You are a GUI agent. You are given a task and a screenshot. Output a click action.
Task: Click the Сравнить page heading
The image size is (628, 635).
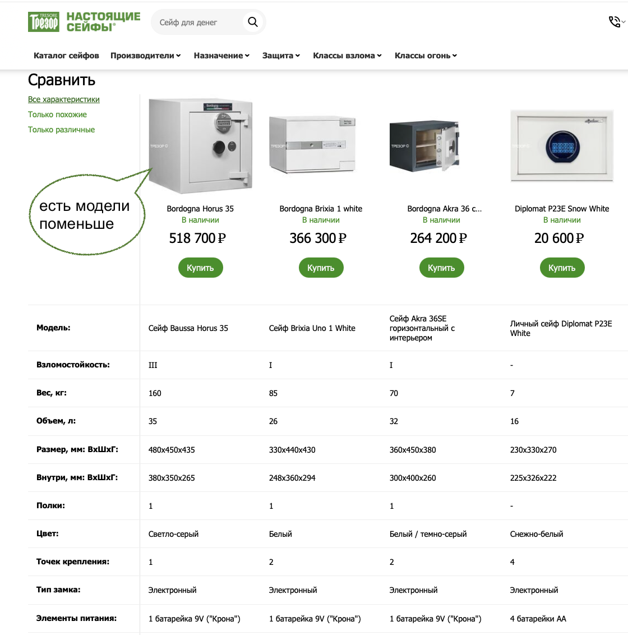(x=62, y=80)
